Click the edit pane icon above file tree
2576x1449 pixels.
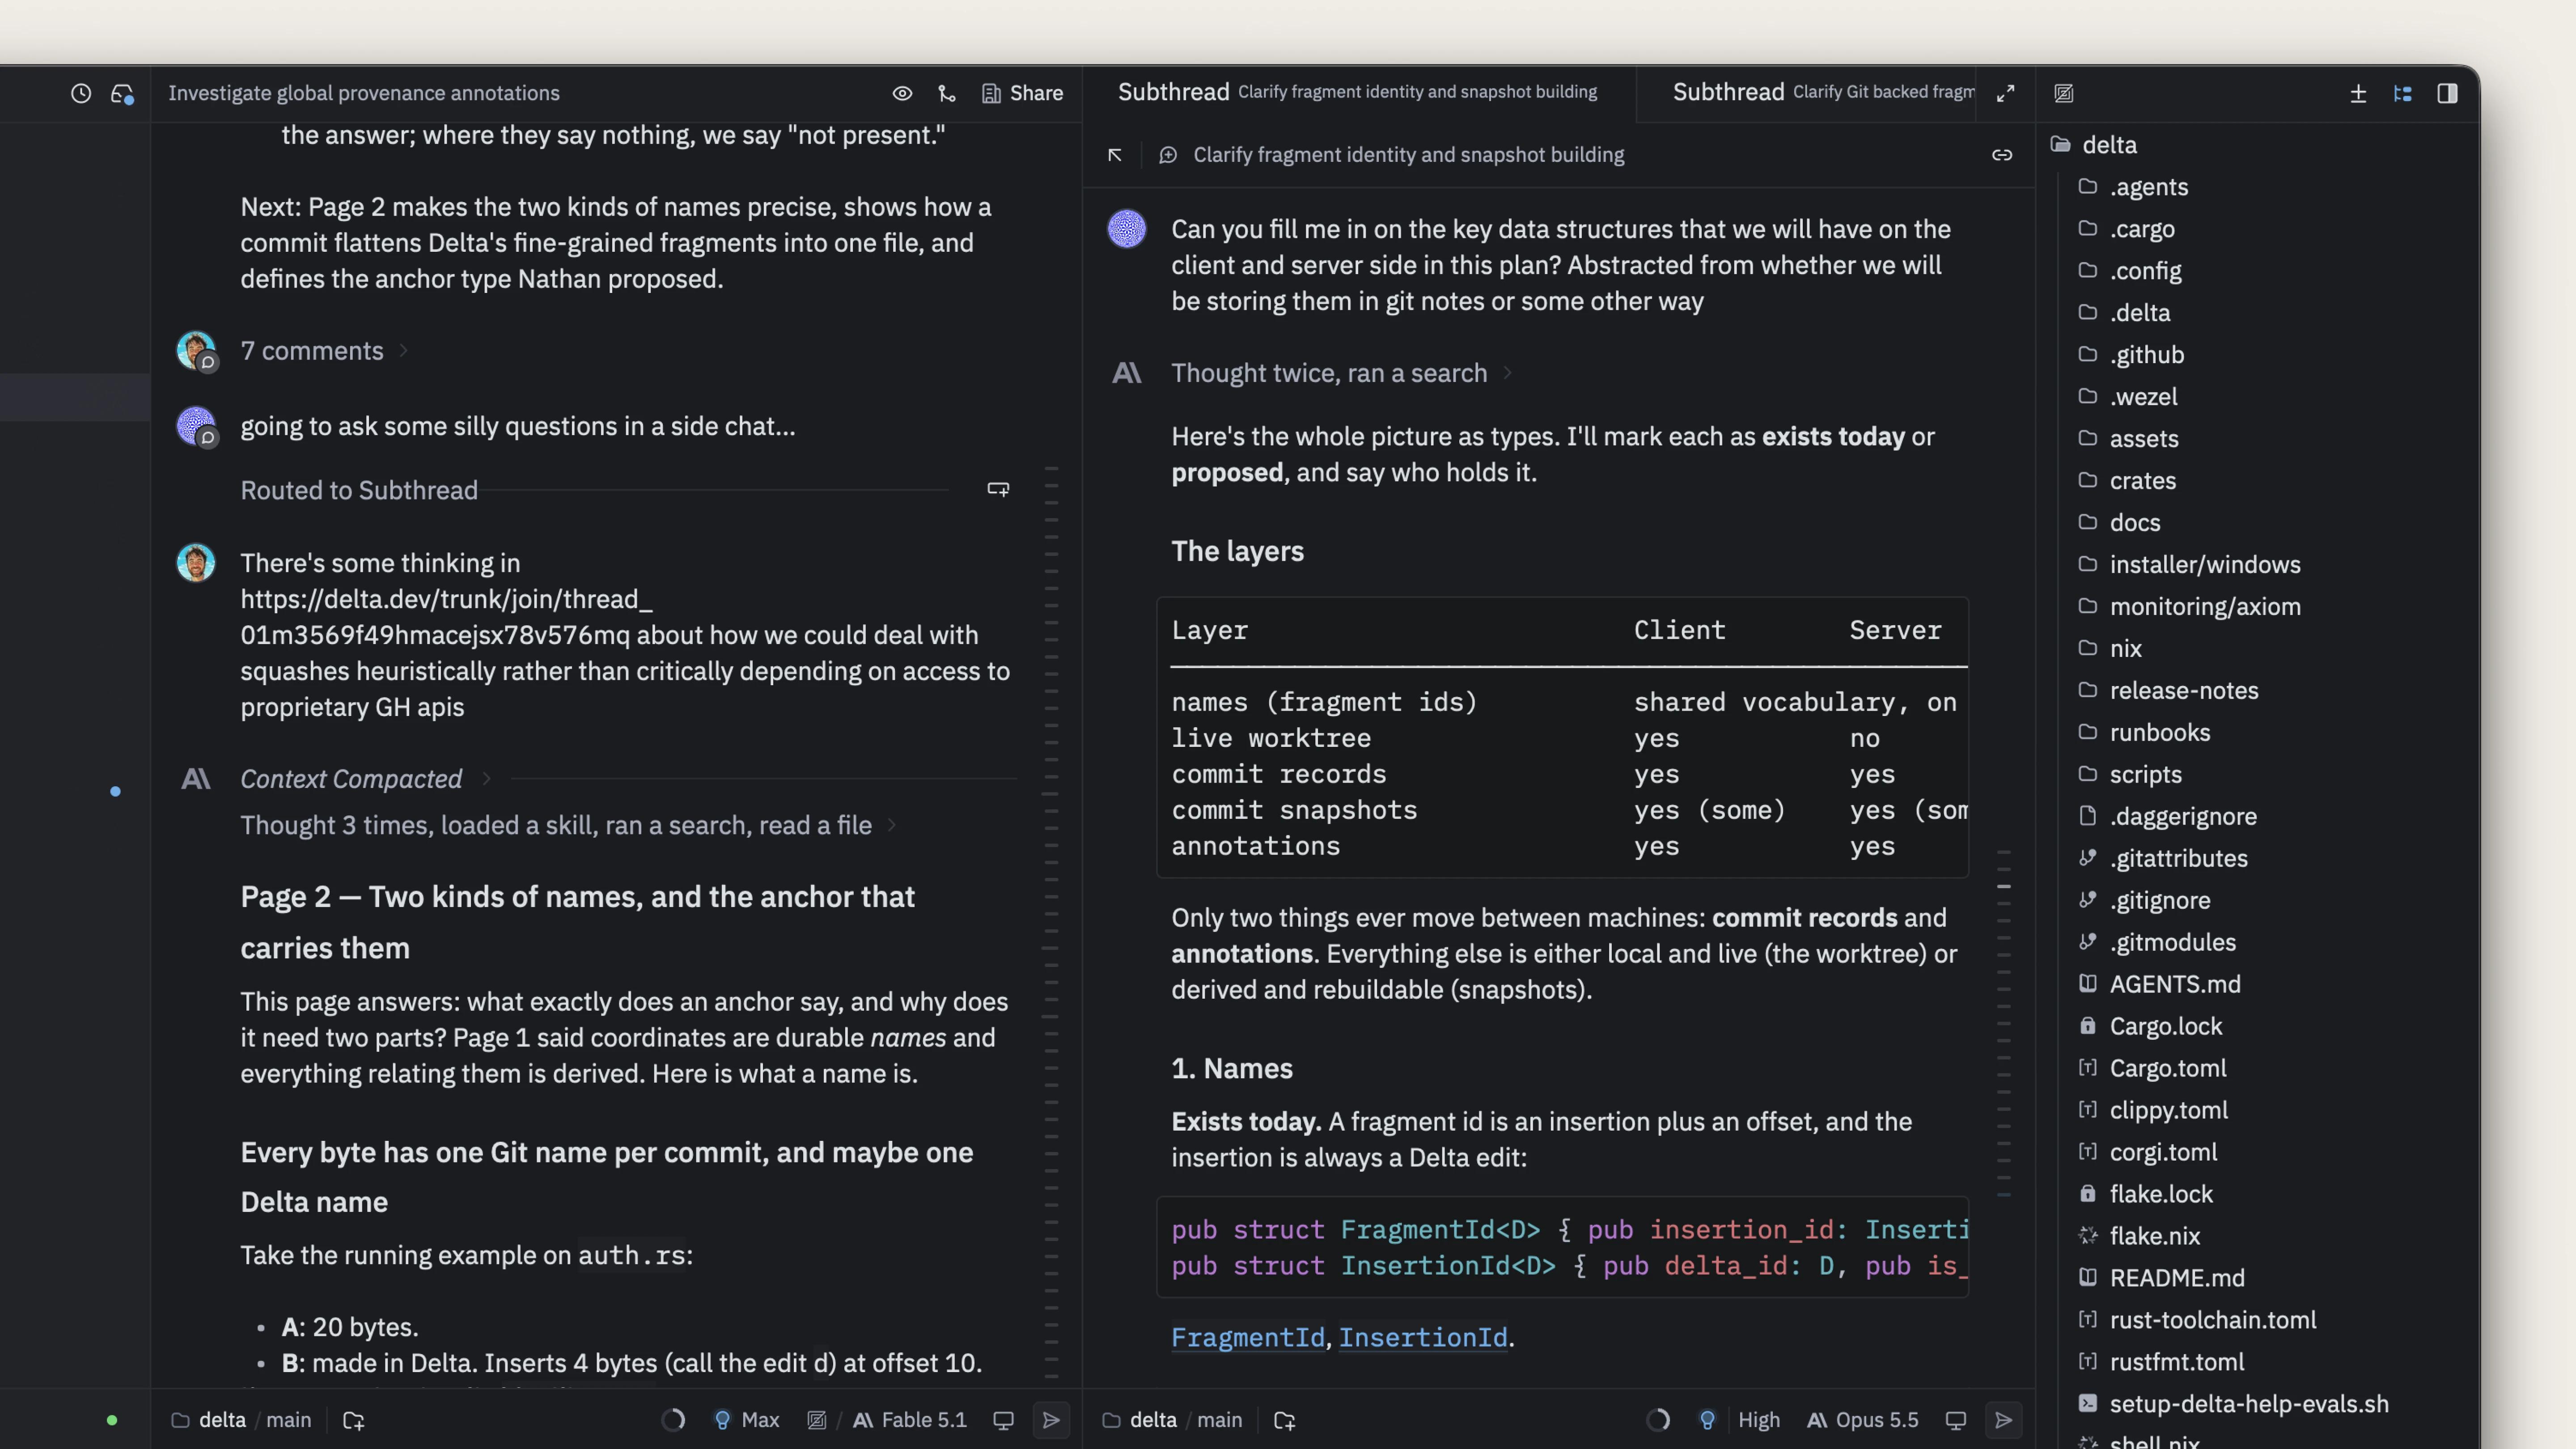(2064, 94)
